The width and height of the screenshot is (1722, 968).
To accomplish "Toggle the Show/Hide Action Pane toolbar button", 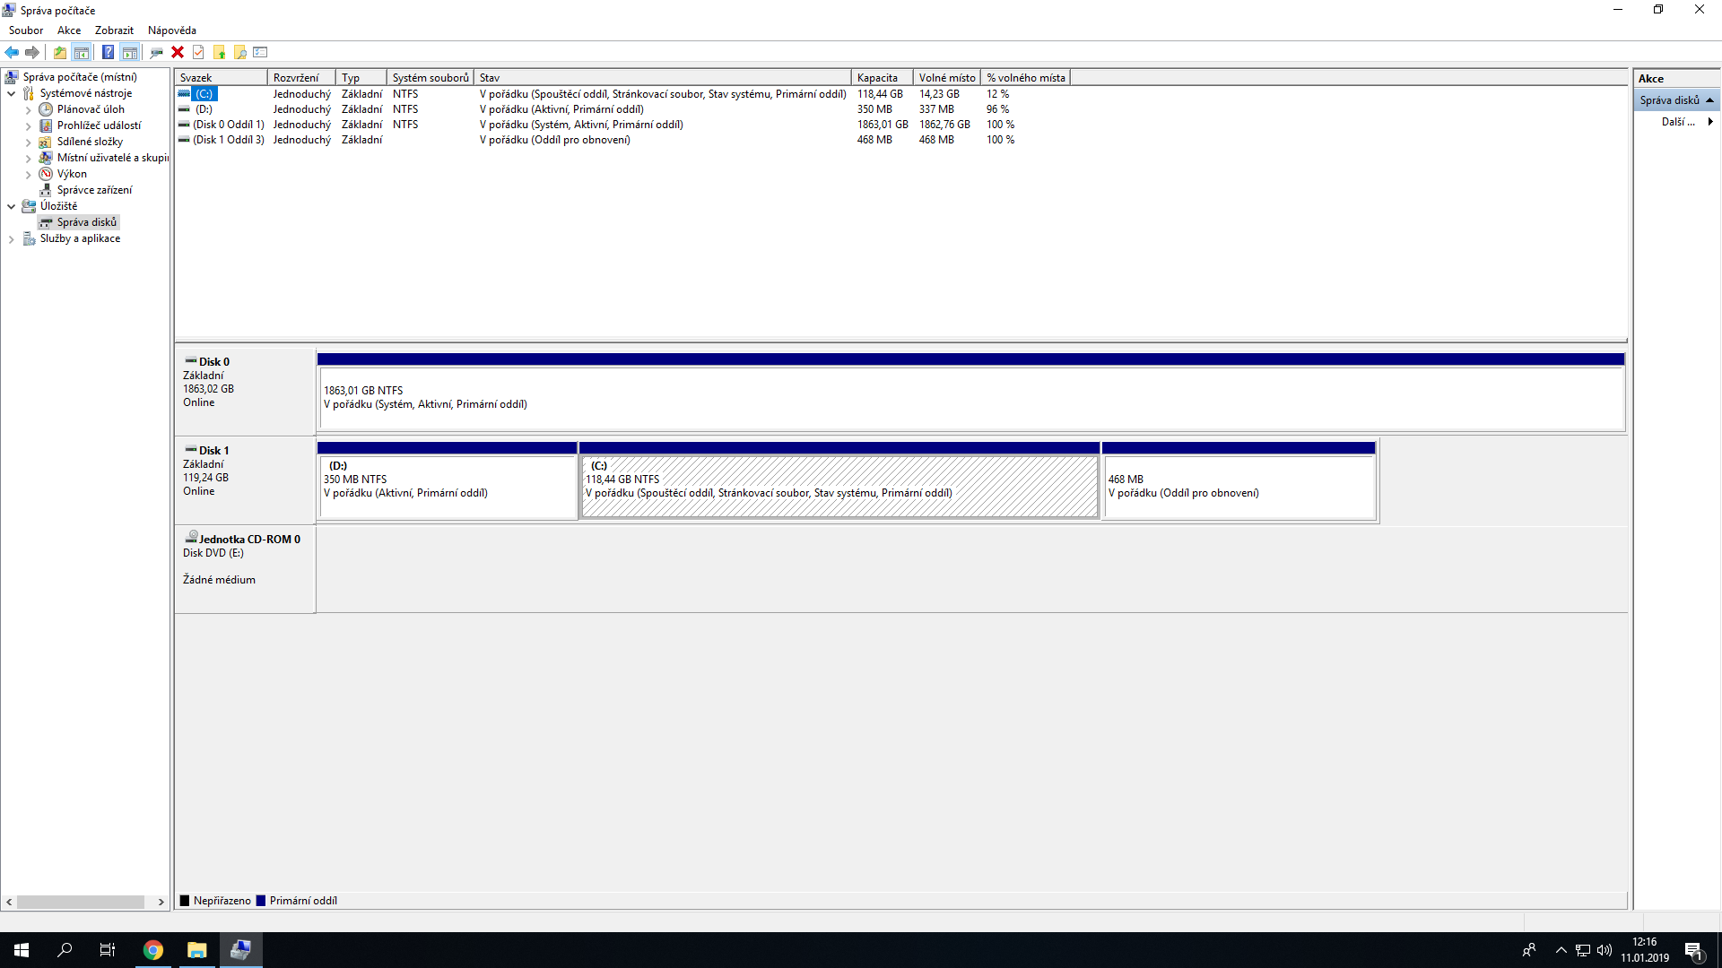I will pos(130,52).
